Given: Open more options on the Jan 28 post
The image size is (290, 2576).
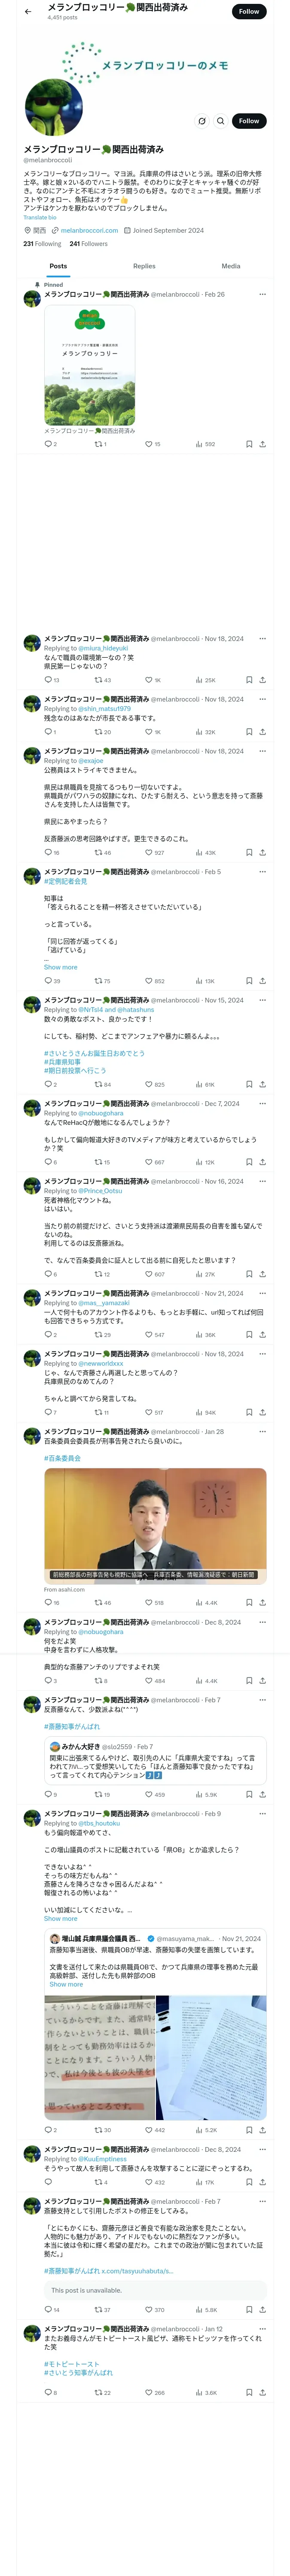Looking at the screenshot, I should (x=262, y=1432).
